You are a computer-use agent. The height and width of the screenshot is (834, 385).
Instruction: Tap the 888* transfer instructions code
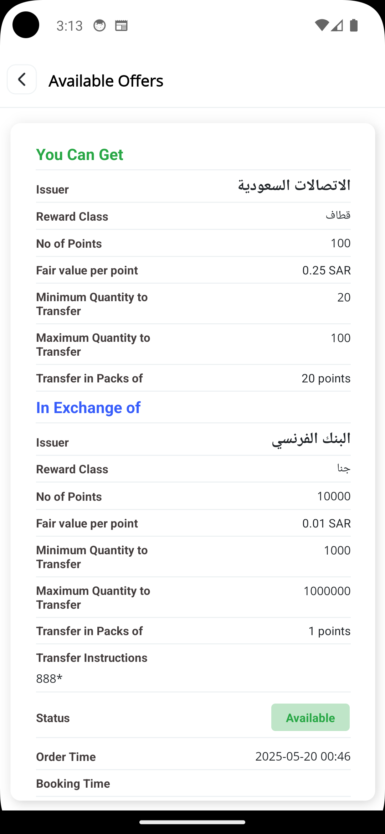pyautogui.click(x=49, y=679)
